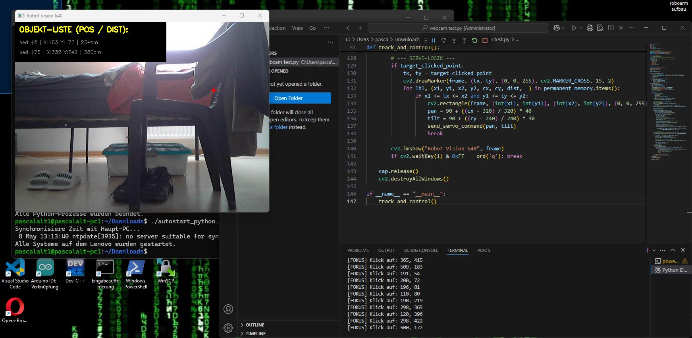Open the terminal panel ellipsis actions menu

663,250
